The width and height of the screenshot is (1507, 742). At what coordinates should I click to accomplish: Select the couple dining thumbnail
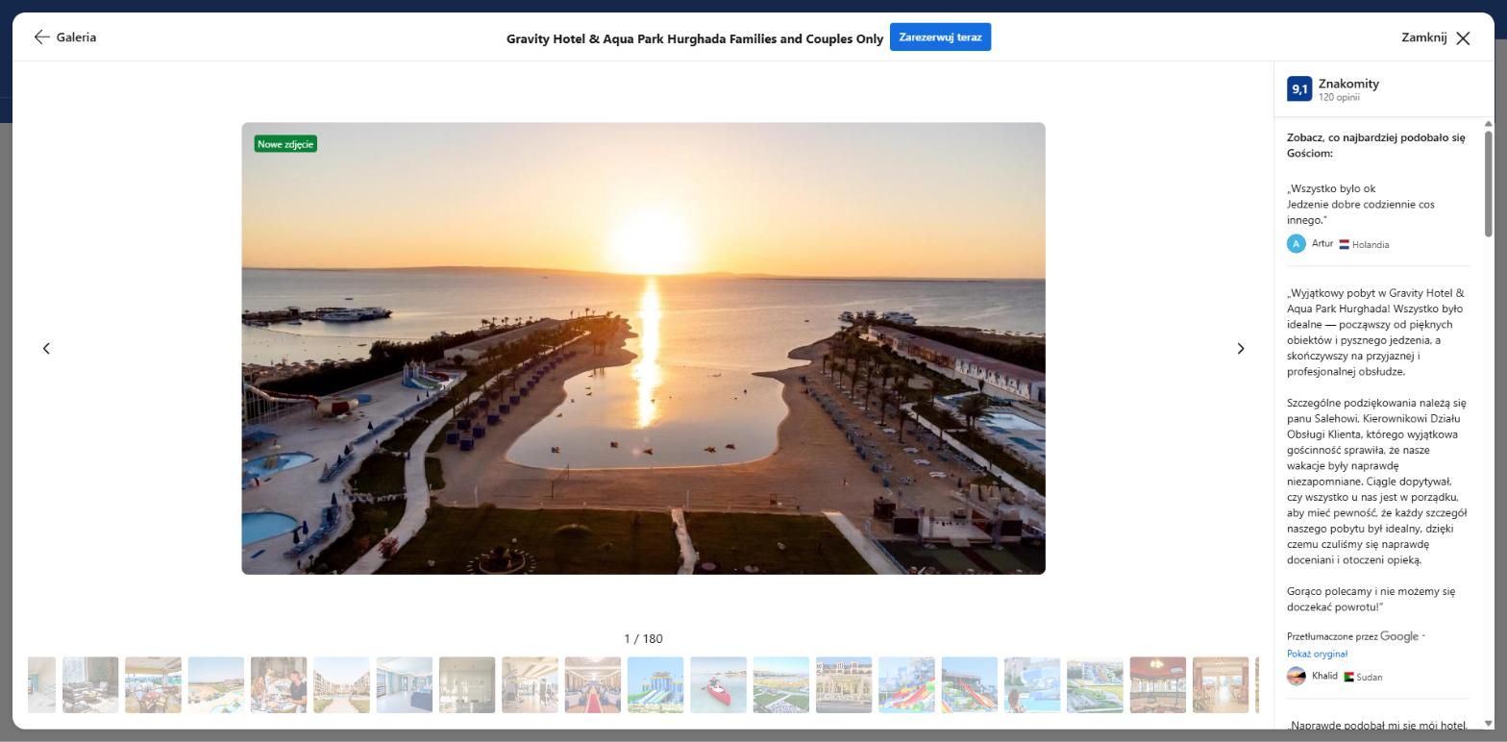click(279, 685)
